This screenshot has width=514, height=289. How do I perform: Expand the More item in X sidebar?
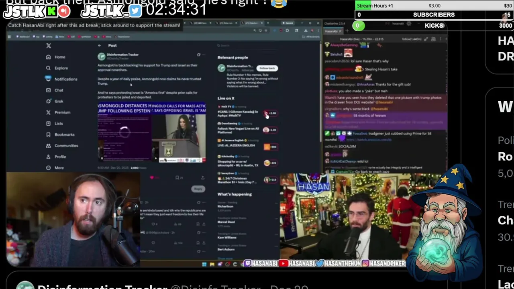(55, 168)
